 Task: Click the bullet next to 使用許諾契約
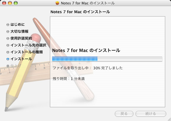(8, 38)
